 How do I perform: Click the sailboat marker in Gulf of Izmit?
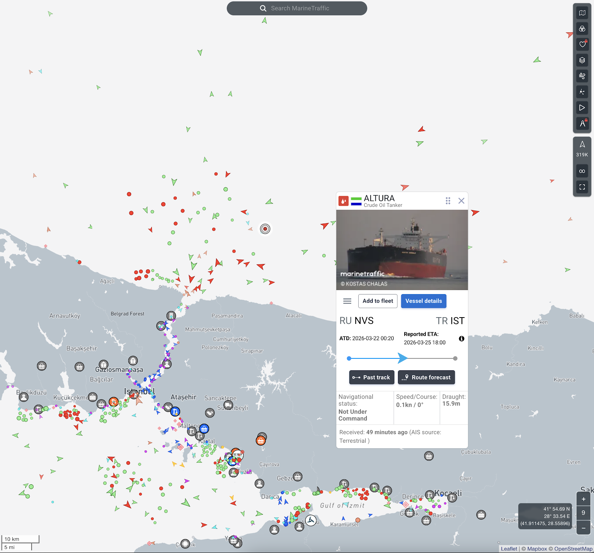point(311,520)
